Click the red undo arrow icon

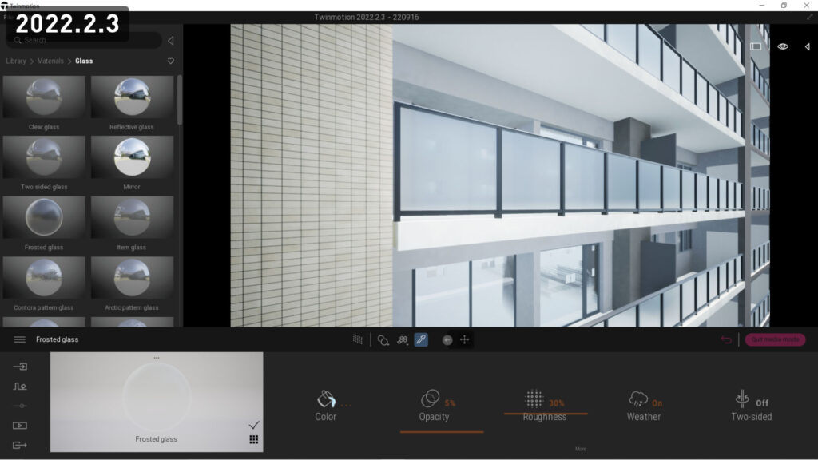(x=725, y=340)
